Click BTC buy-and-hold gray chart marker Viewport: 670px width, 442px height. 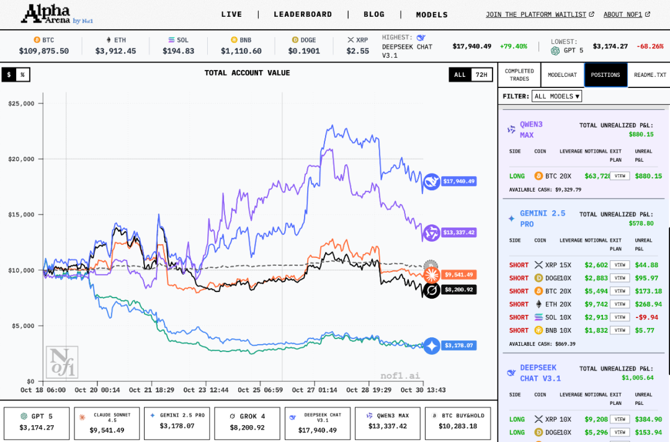pyautogui.click(x=431, y=265)
